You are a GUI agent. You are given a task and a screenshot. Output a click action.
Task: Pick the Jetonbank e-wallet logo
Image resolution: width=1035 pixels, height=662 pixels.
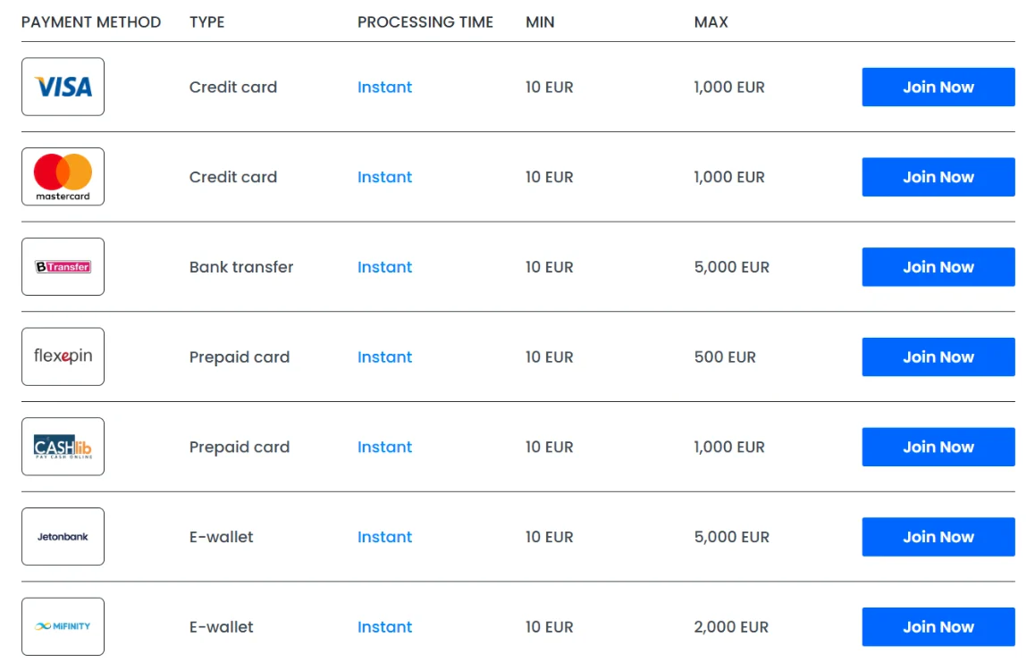click(x=63, y=537)
